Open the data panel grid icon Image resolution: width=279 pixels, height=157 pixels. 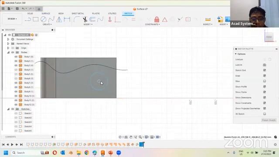tap(3, 9)
